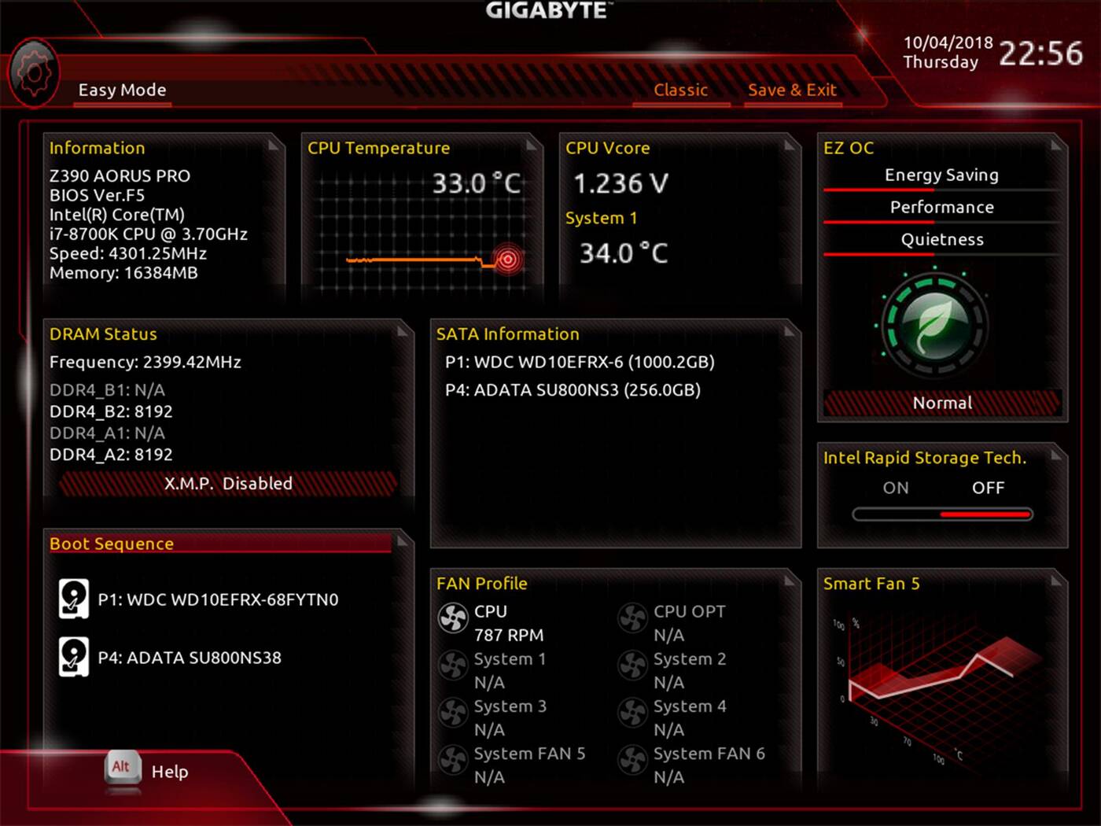Toggle the X.M.P. Disabled bar
Image resolution: width=1101 pixels, height=826 pixels.
point(228,484)
